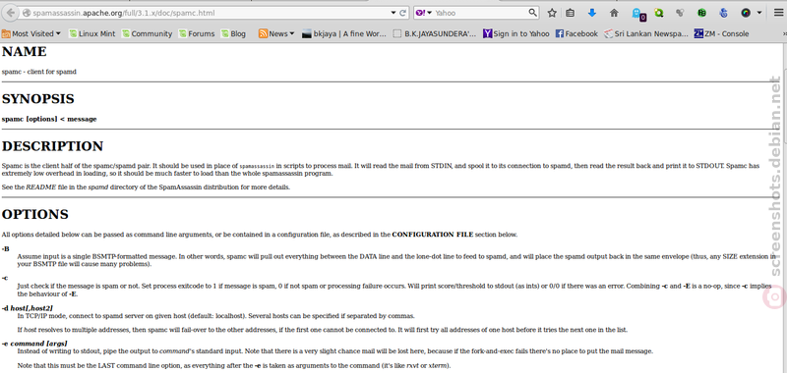Screen dimensions: 787x373
Task: Open the Yahoo search engine selector
Action: pyautogui.click(x=424, y=13)
